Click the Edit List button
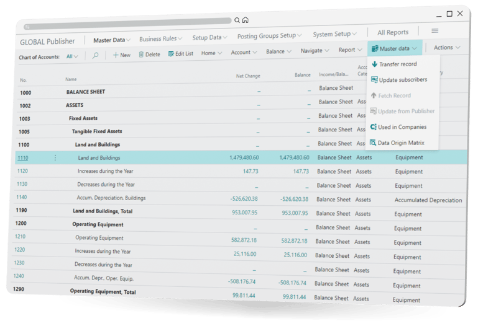 181,54
